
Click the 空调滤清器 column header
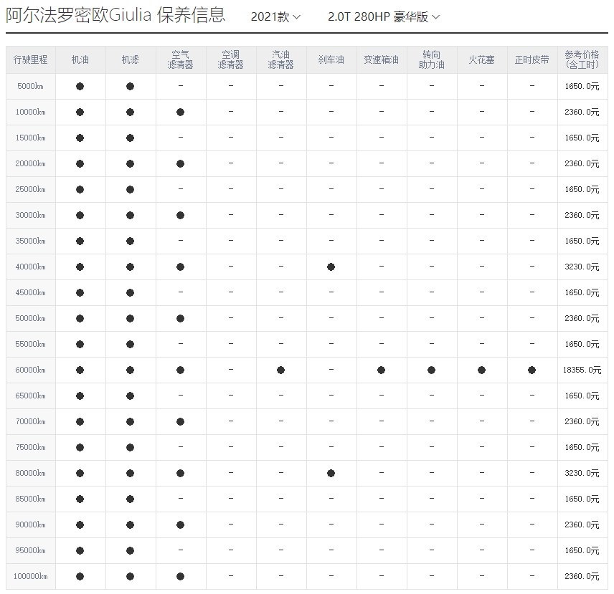coord(231,60)
